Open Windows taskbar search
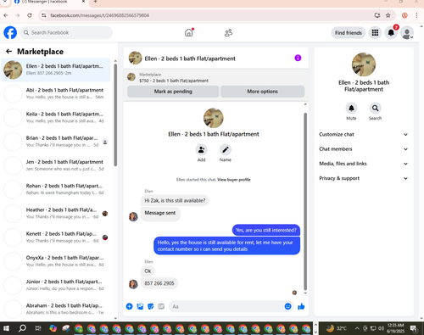Image resolution: width=424 pixels, height=335 pixels. [22, 328]
